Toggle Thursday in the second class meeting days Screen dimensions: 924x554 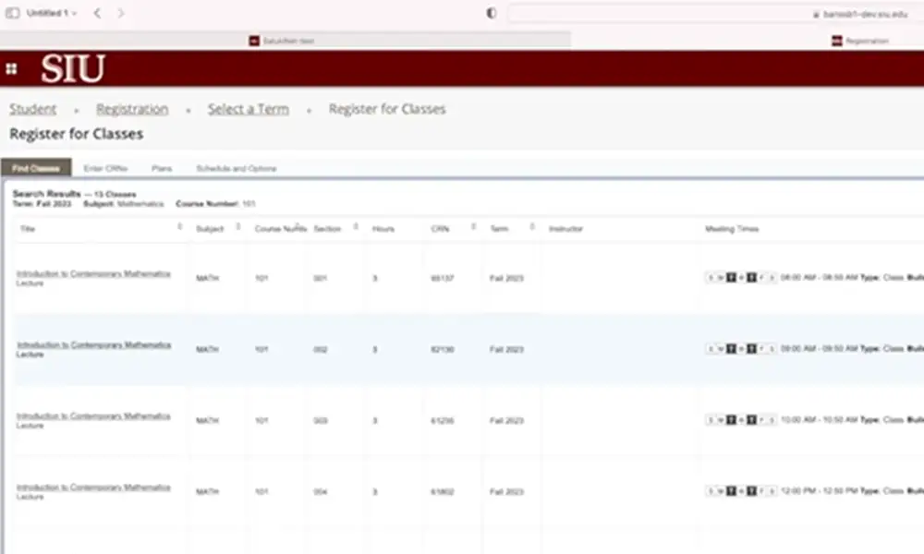pyautogui.click(x=750, y=349)
